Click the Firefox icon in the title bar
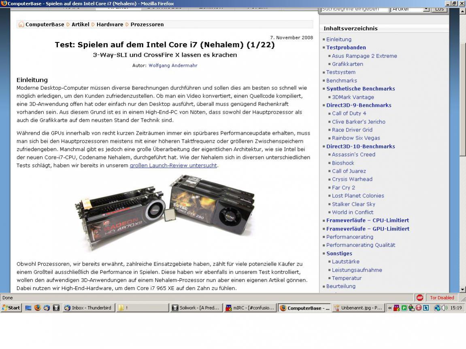The height and width of the screenshot is (349, 466). coord(4,4)
